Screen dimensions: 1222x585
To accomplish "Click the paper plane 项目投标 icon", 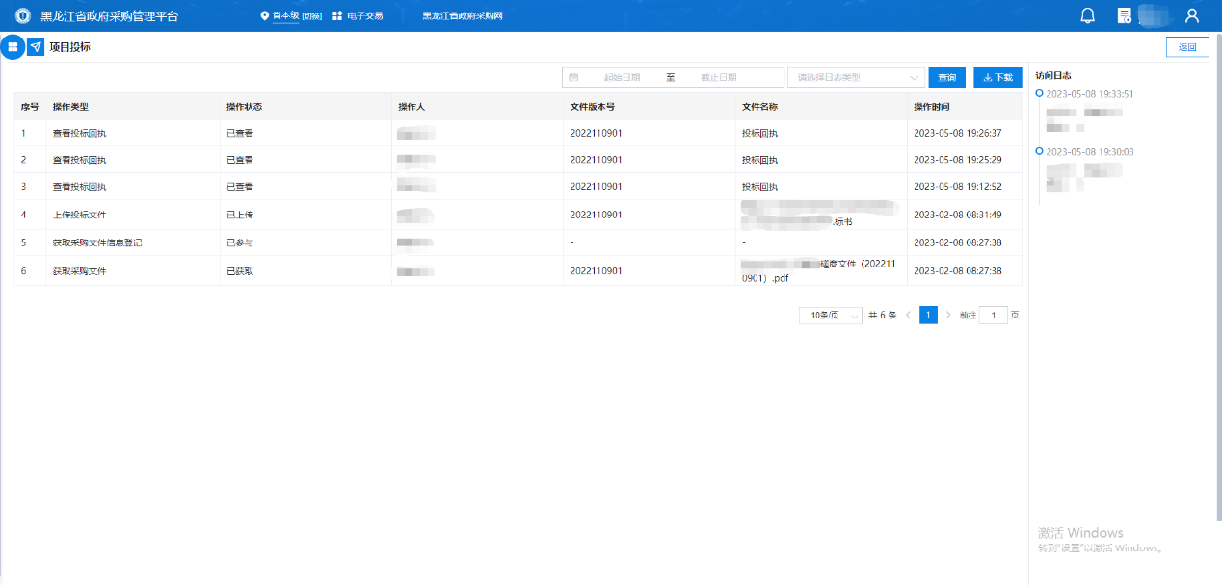I will point(36,46).
